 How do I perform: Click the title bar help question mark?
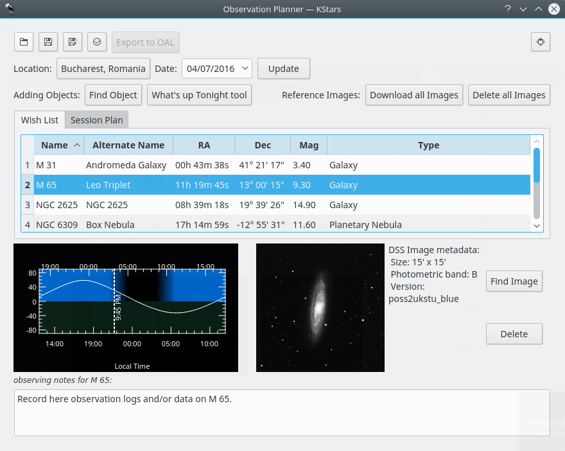click(x=507, y=9)
